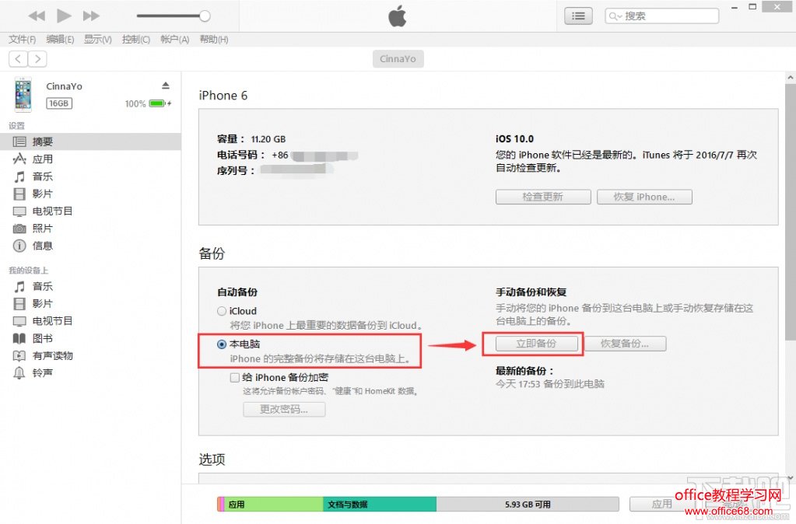Adjust the volume slider knob
The height and width of the screenshot is (524, 796).
click(x=205, y=16)
